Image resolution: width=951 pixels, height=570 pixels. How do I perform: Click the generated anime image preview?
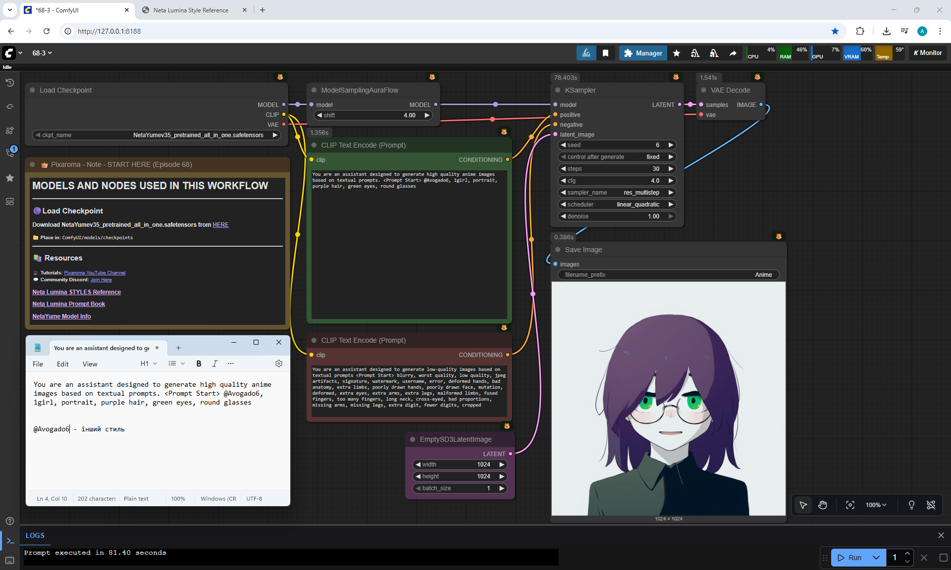[x=668, y=399]
